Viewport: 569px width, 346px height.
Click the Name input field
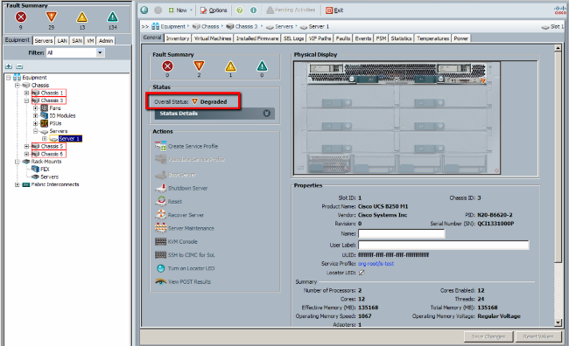401,233
